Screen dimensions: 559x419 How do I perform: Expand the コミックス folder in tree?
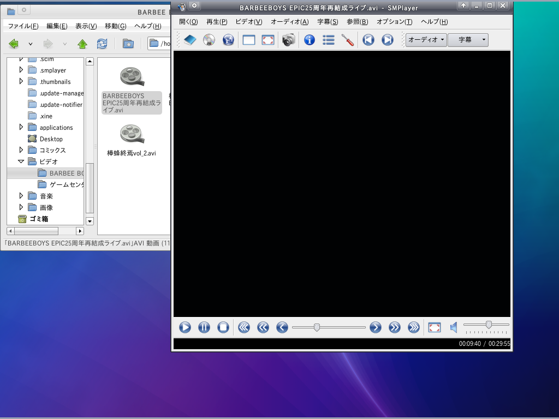pos(21,149)
